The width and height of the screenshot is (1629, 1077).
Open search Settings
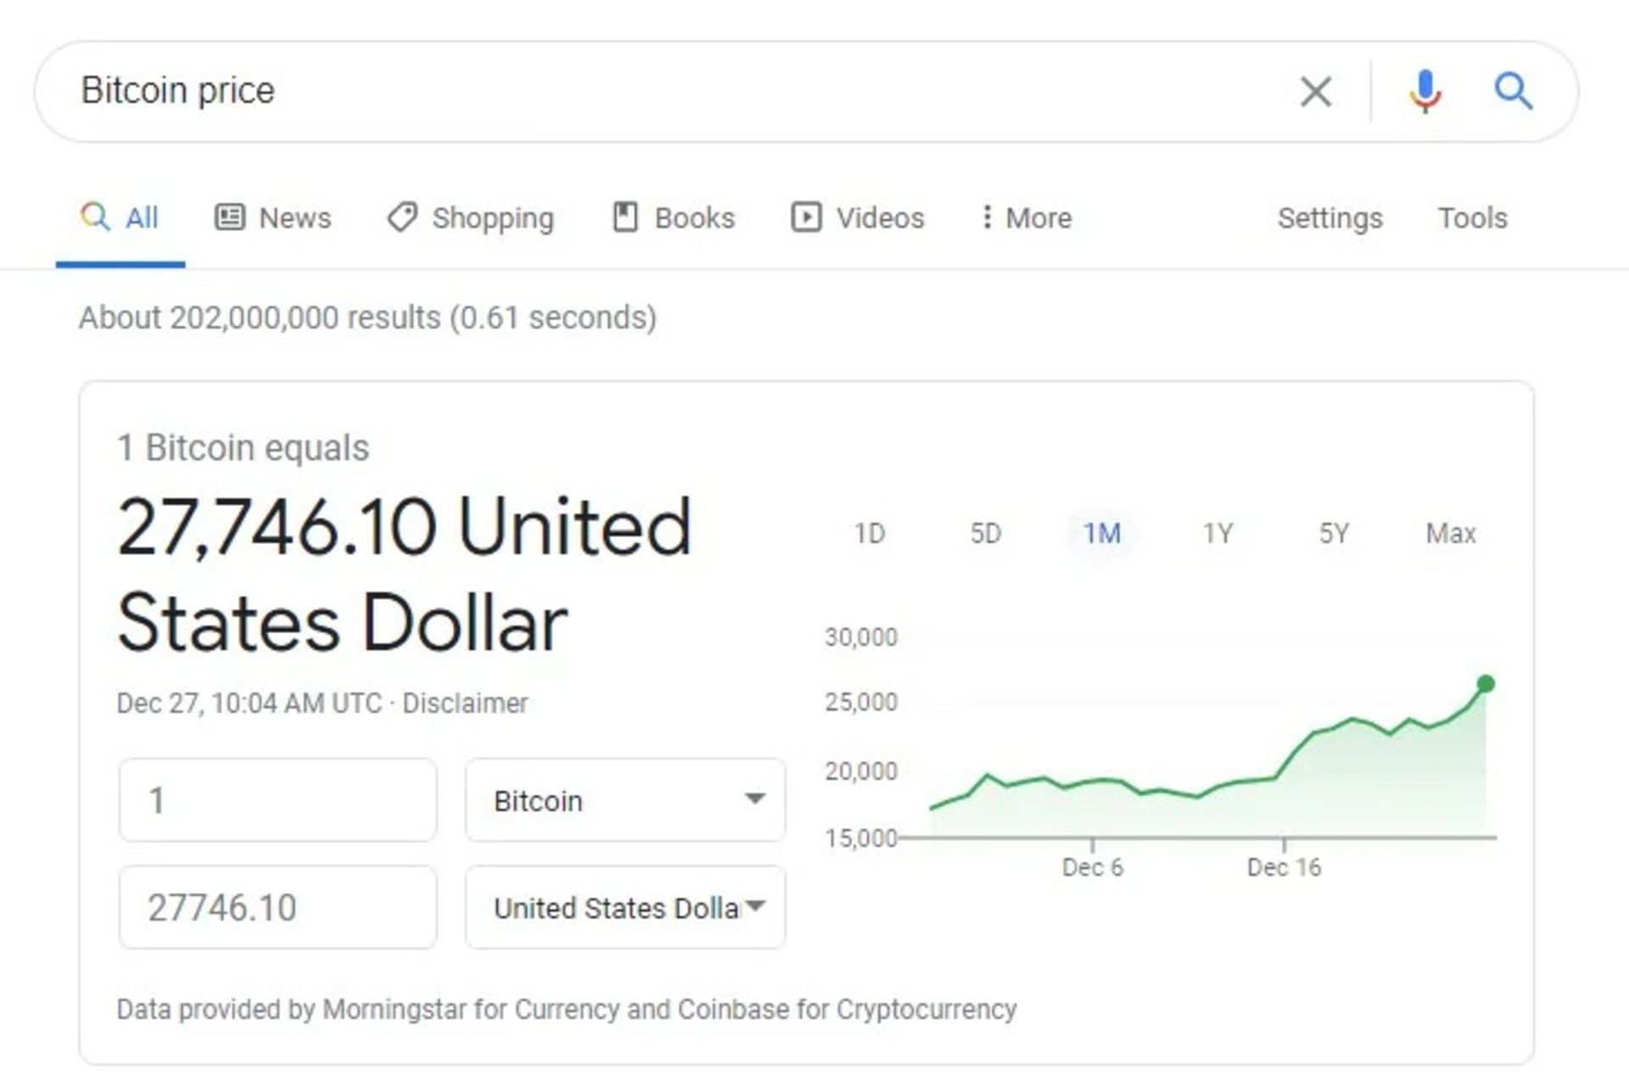[1329, 218]
